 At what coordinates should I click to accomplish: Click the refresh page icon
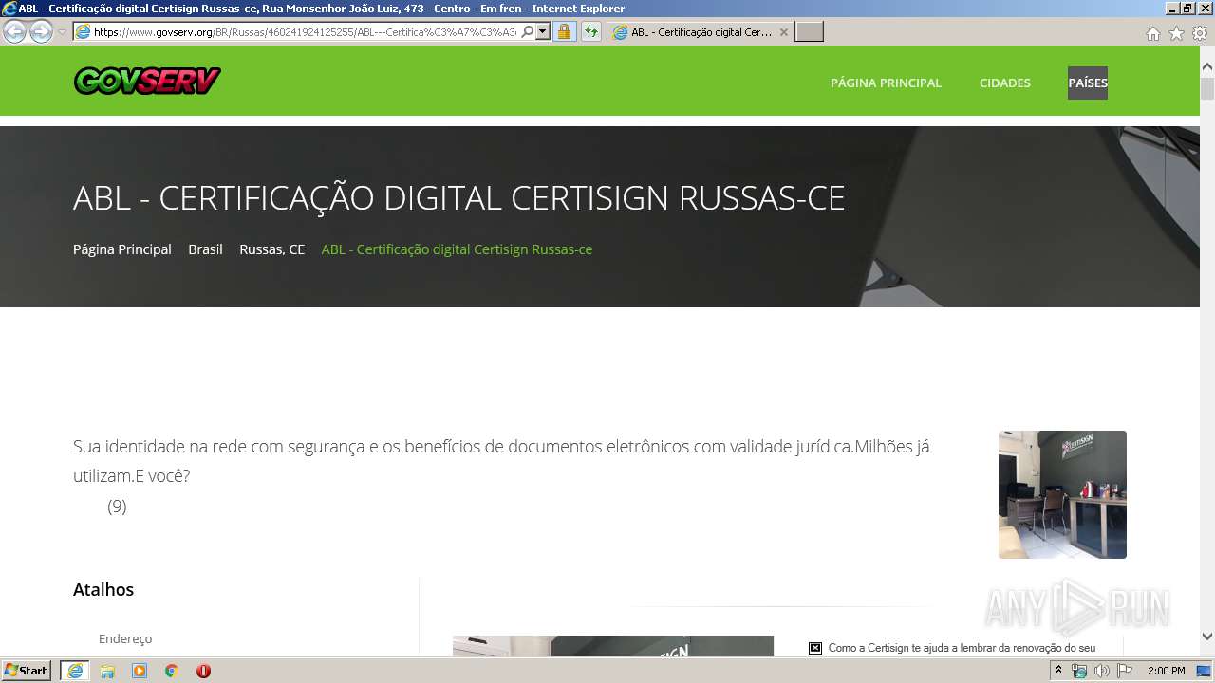[591, 32]
